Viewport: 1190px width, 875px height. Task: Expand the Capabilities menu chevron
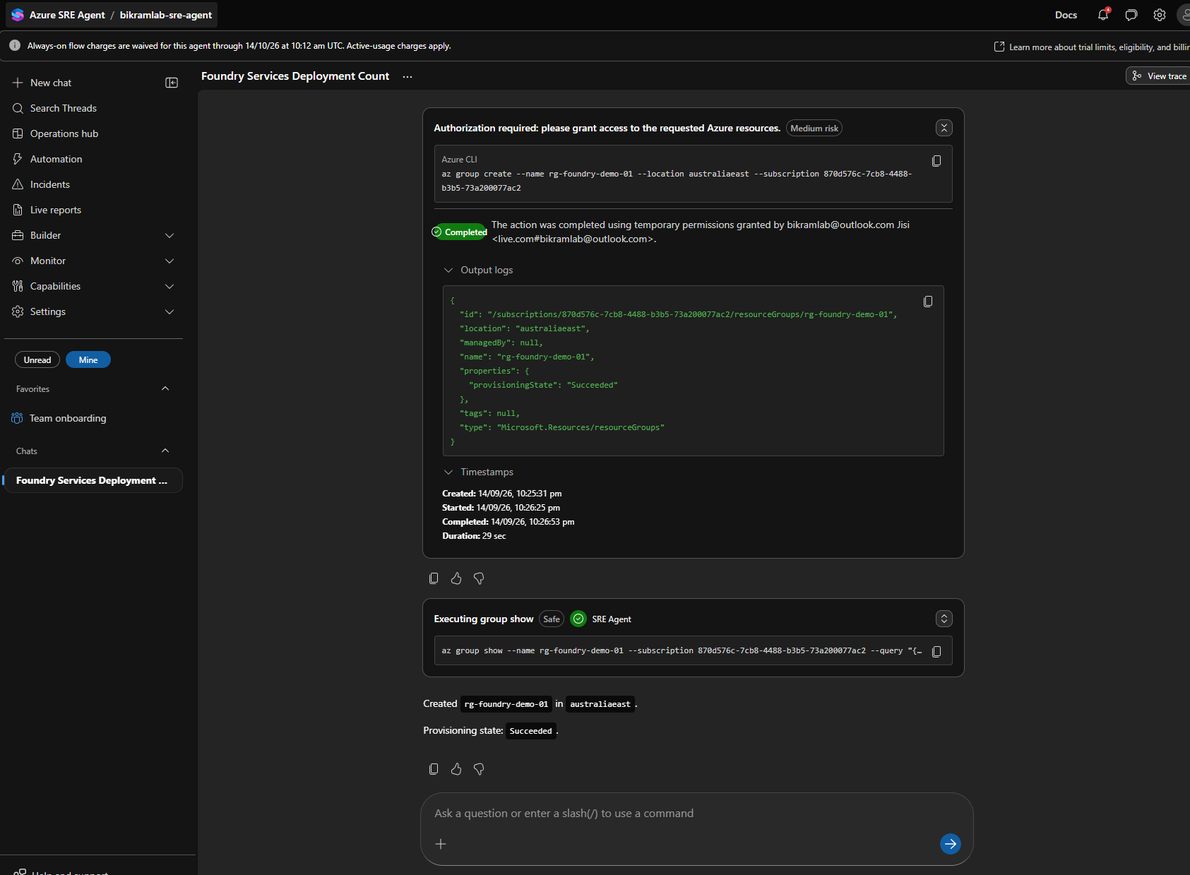tap(169, 286)
